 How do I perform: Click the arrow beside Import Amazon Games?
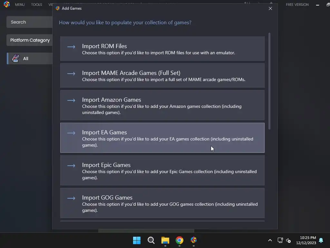point(71,100)
